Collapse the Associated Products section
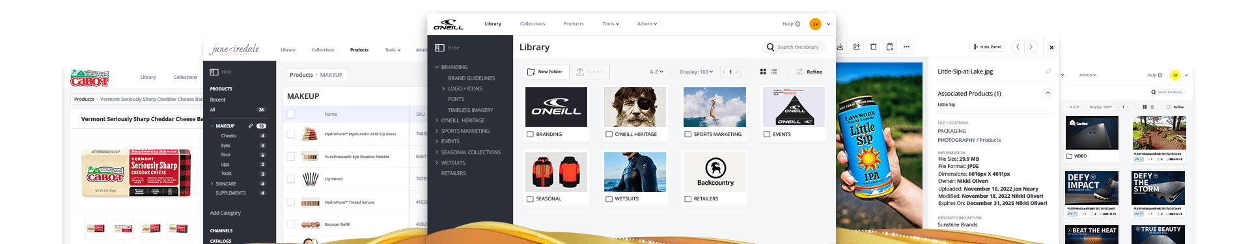Screen dimensions: 1250x244 pos(1048,92)
